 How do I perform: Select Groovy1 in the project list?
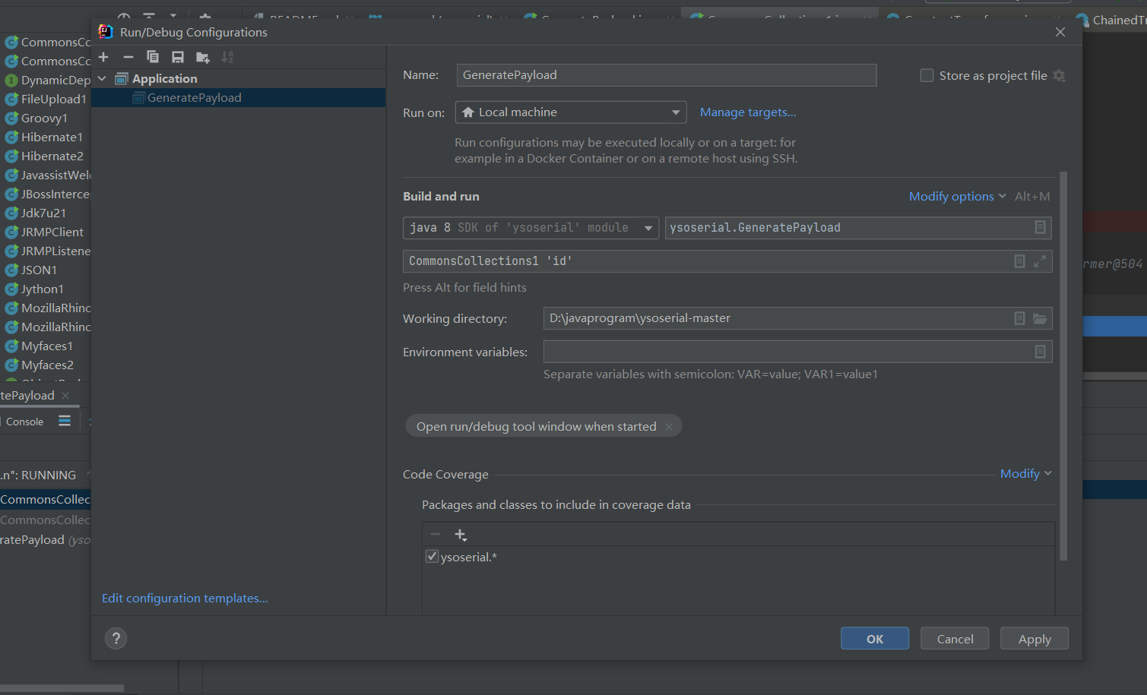pyautogui.click(x=45, y=118)
